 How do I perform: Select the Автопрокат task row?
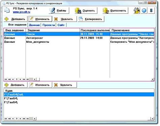79,38
